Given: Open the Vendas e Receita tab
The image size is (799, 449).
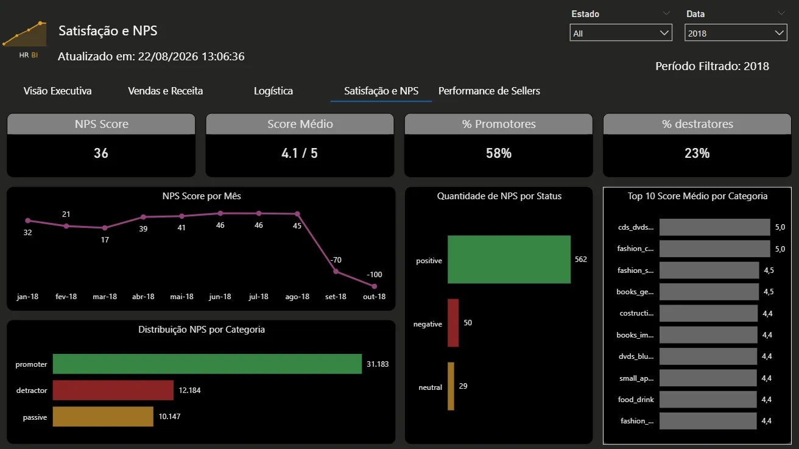Looking at the screenshot, I should (x=166, y=91).
